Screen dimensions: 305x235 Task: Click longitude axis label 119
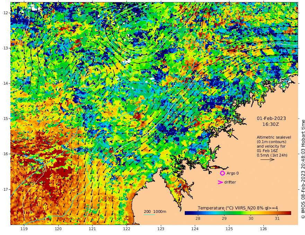pos(24,229)
